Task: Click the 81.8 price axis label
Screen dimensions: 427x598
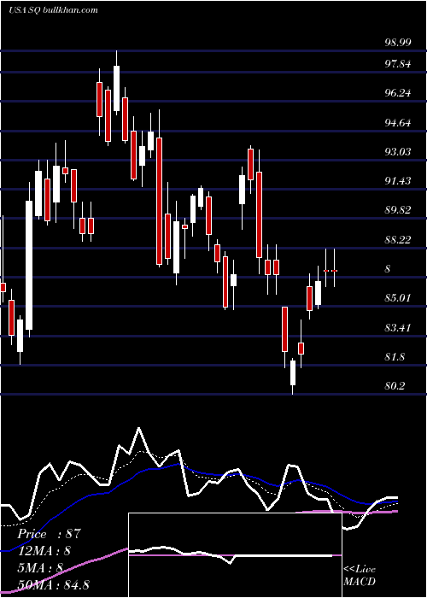Action: (395, 357)
